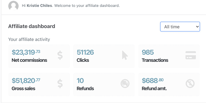
Task: Click the Refund amt. crossed dollar icon
Action: (x=190, y=83)
